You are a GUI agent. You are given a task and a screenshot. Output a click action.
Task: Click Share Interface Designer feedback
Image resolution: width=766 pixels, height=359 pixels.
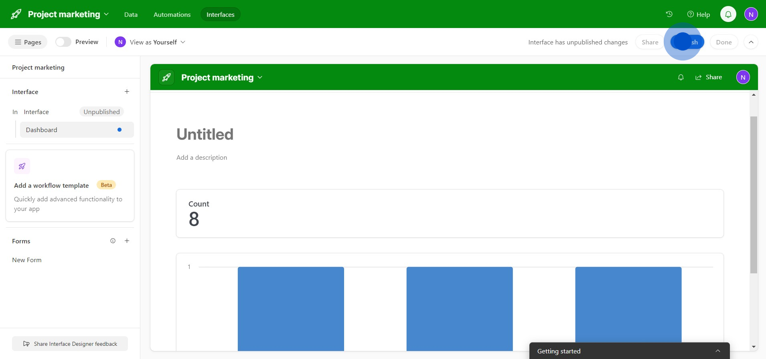(70, 344)
